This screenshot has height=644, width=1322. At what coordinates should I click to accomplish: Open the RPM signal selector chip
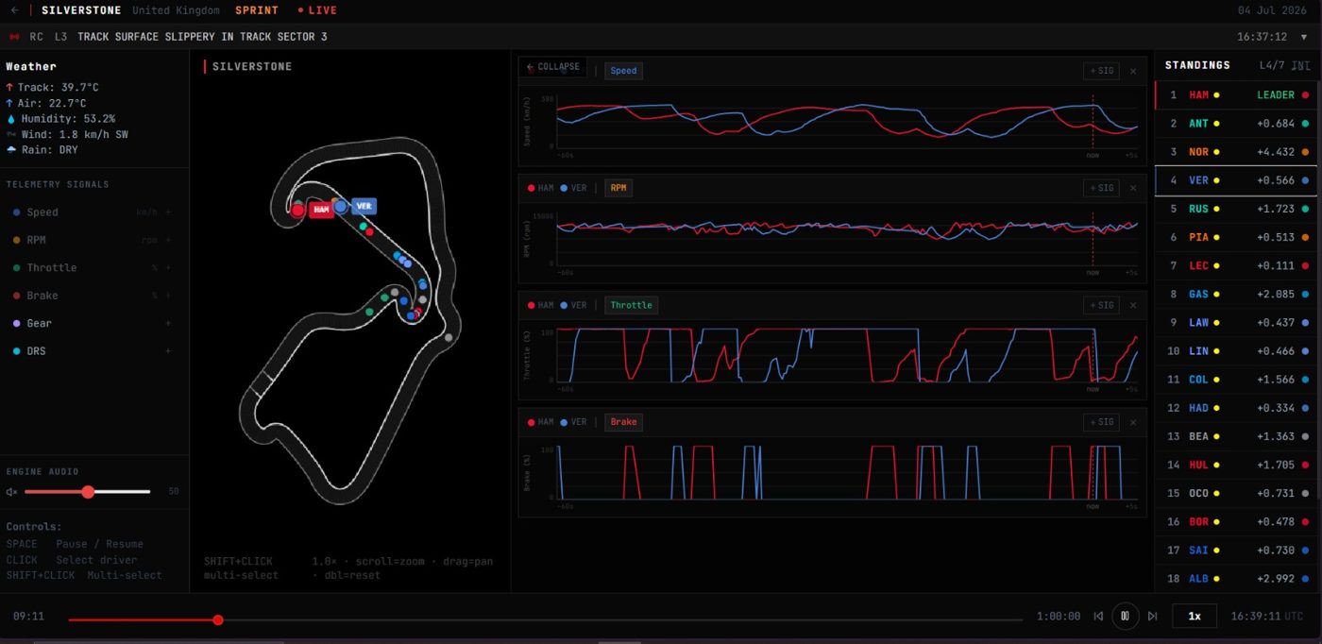click(619, 188)
